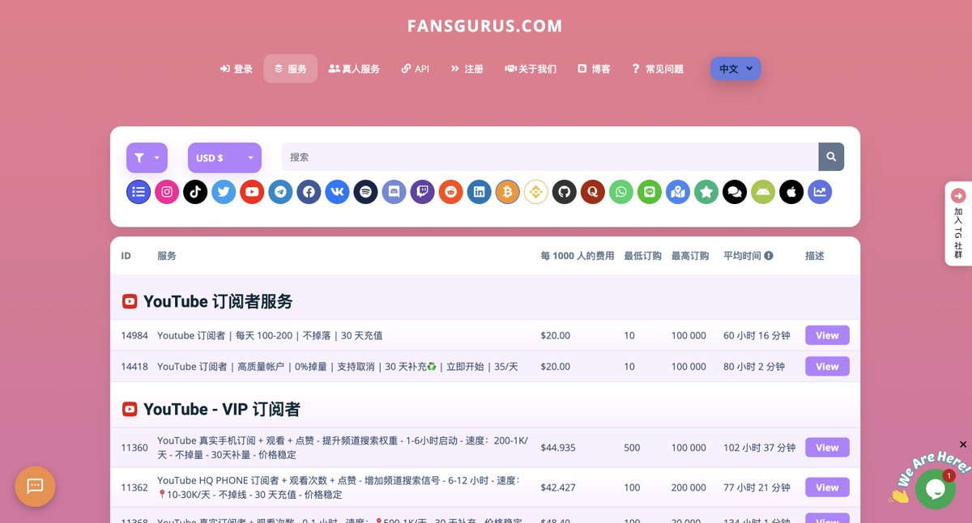The height and width of the screenshot is (523, 972).
Task: Open the 注册 register menu item
Action: click(x=467, y=69)
